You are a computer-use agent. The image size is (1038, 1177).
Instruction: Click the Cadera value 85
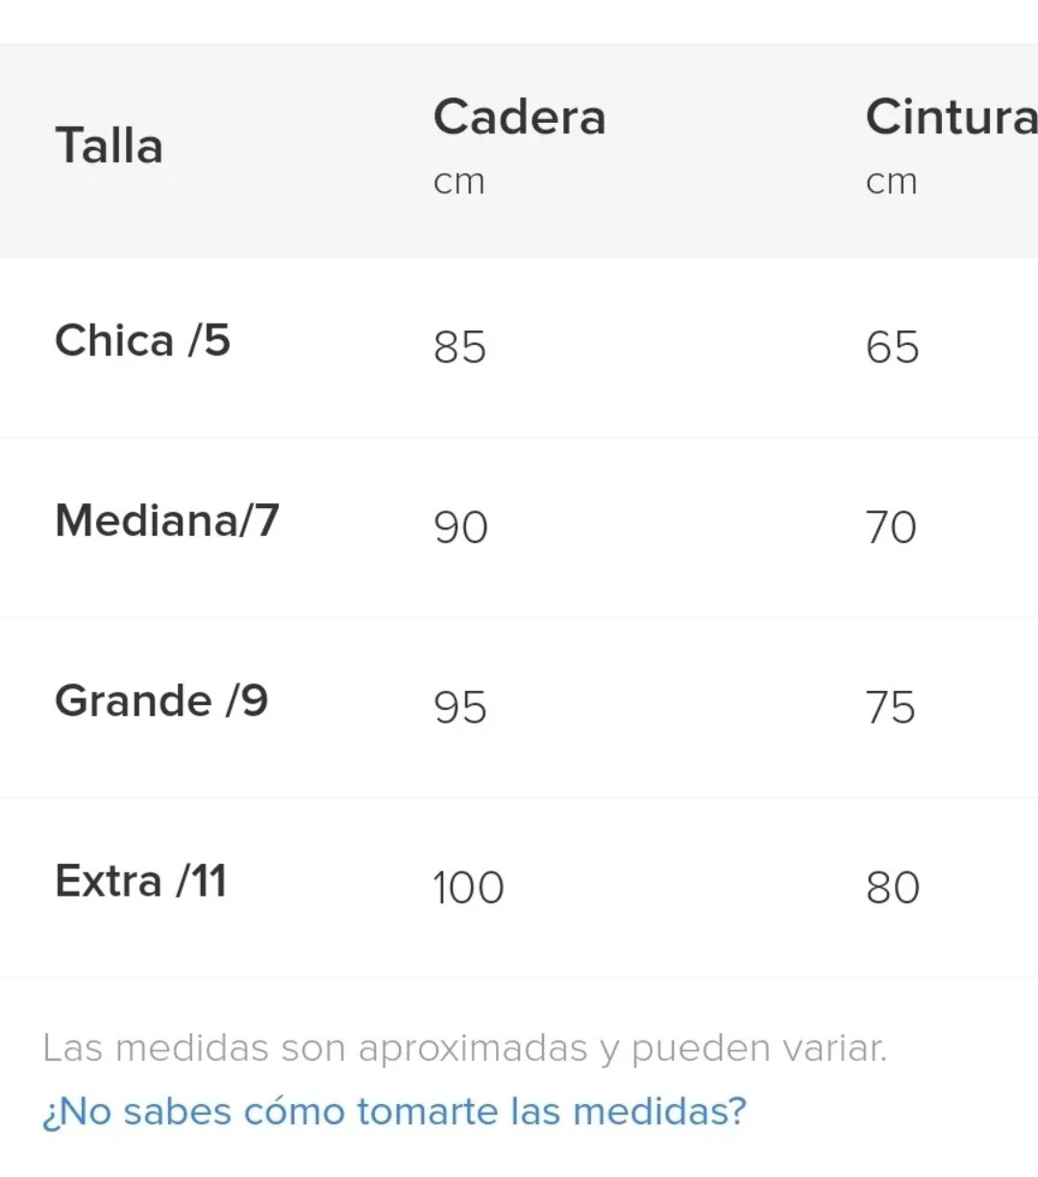click(459, 348)
